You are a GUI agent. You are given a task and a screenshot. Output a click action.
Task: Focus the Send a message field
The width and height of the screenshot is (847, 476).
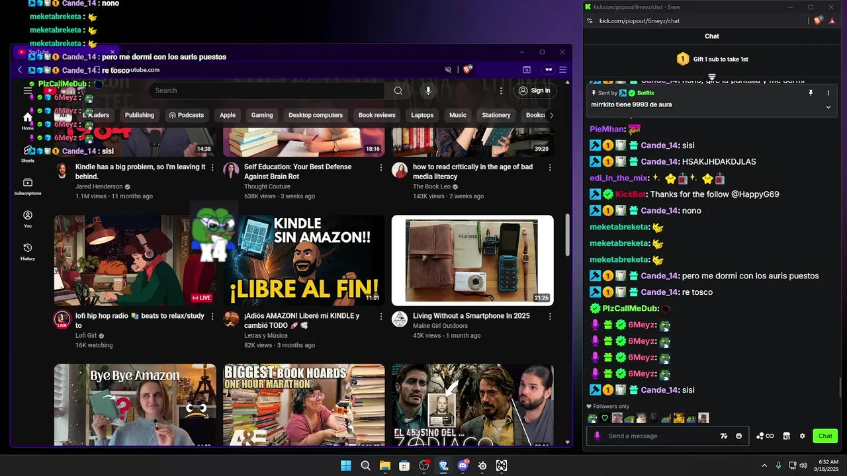tap(662, 436)
